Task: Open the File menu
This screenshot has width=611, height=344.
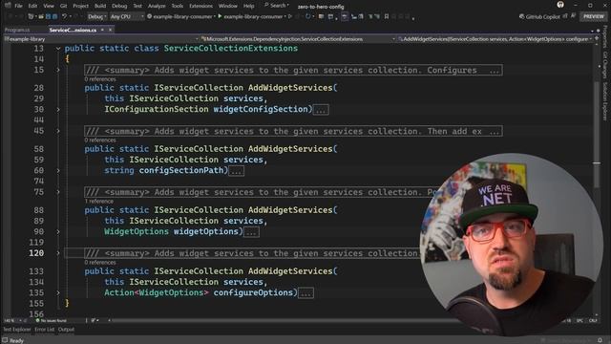Action: coord(18,6)
